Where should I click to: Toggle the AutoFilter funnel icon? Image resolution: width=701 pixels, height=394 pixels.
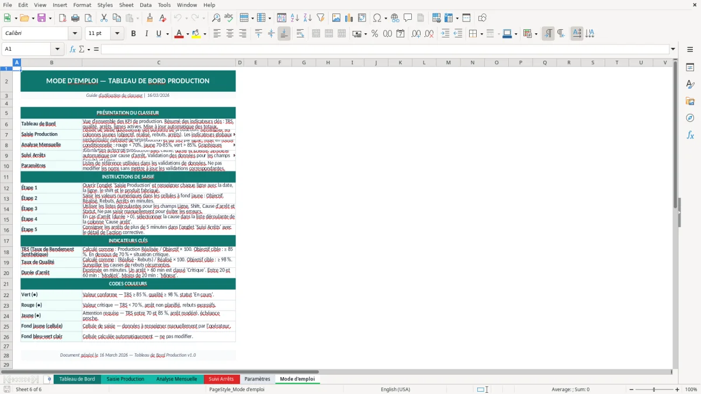tap(321, 18)
